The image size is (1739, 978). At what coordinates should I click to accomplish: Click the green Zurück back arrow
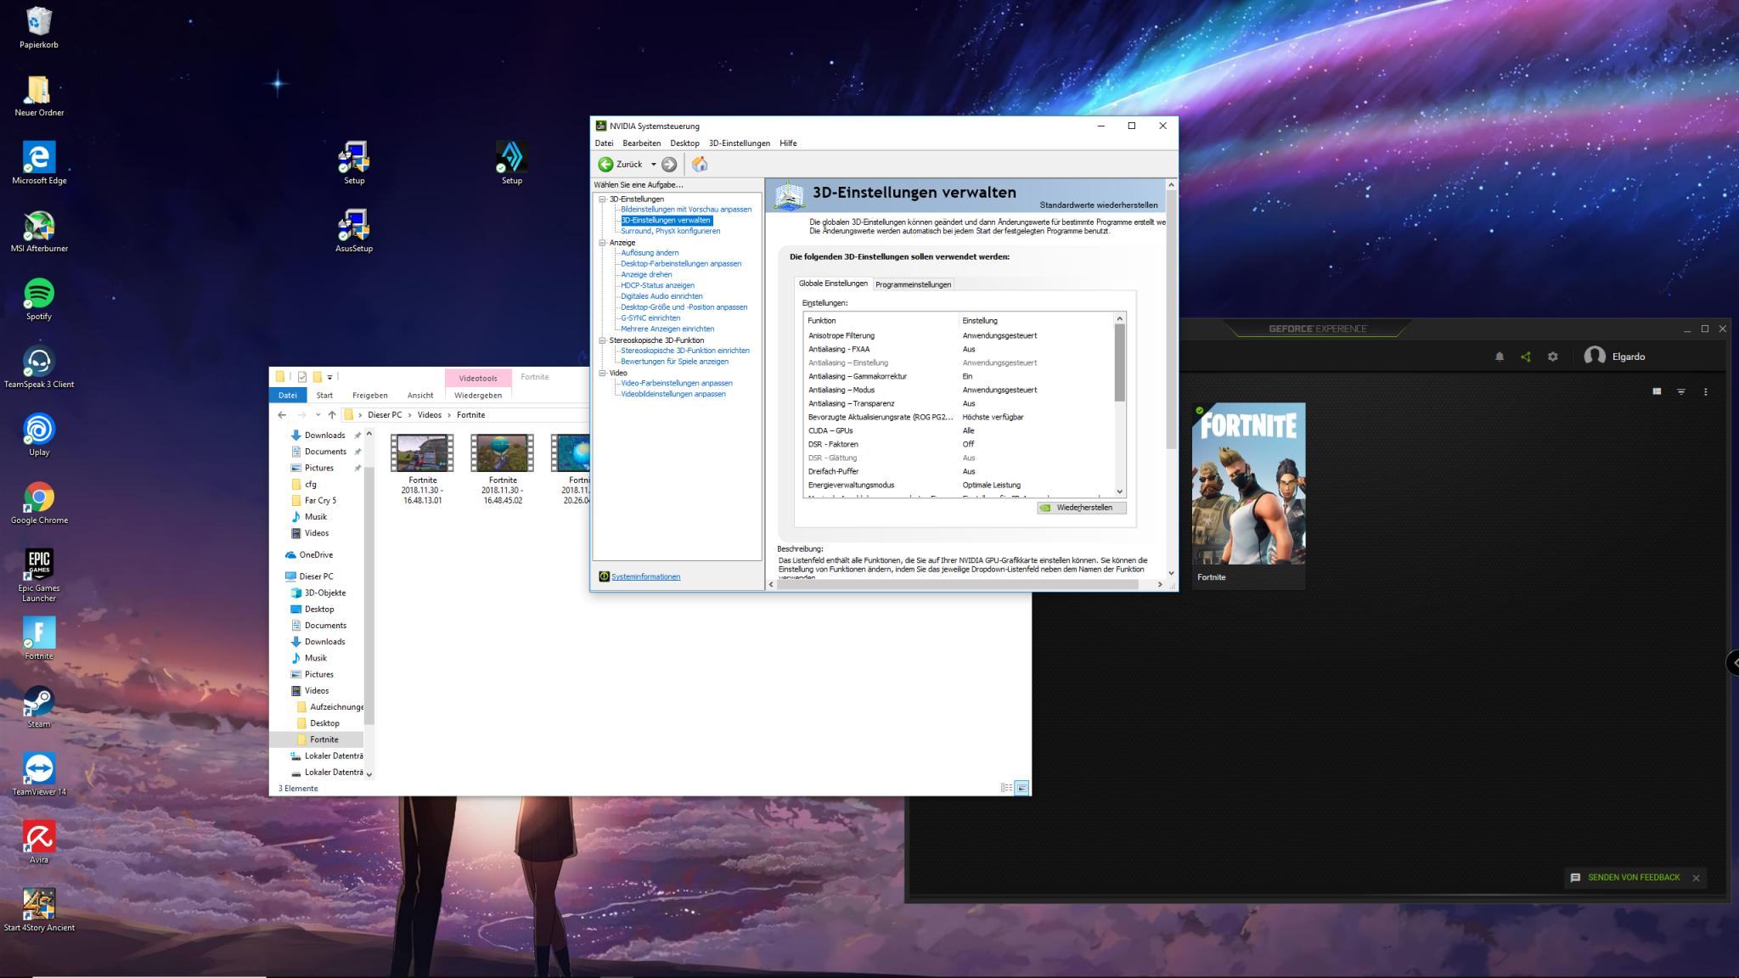coord(605,165)
